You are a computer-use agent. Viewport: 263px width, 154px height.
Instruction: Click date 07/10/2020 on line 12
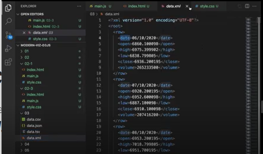(144, 86)
